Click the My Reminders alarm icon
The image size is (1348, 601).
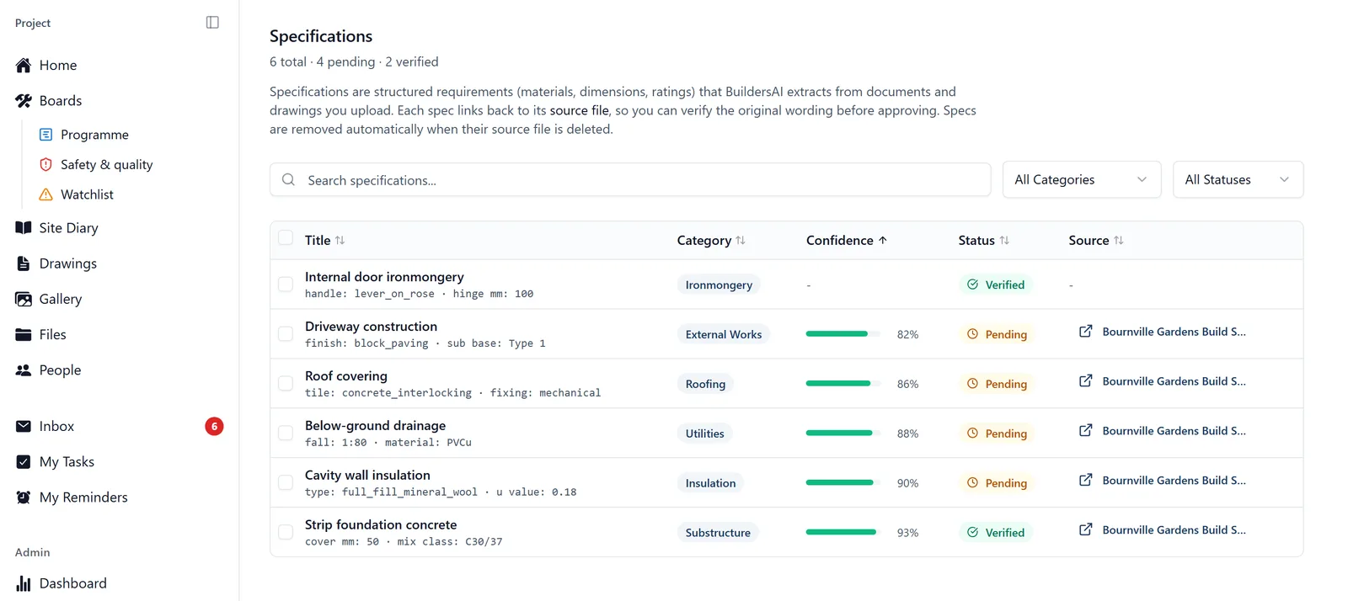coord(24,497)
